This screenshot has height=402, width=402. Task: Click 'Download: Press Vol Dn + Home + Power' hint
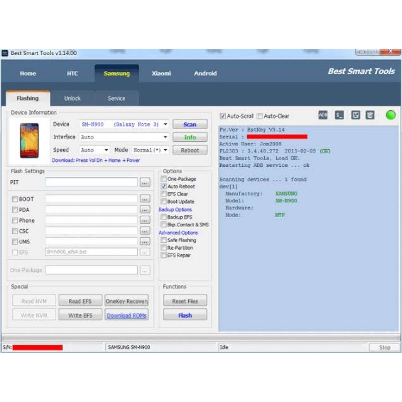[96, 160]
